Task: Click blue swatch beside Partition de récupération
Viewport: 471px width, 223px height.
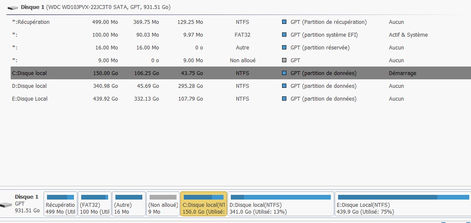Action: (284, 22)
